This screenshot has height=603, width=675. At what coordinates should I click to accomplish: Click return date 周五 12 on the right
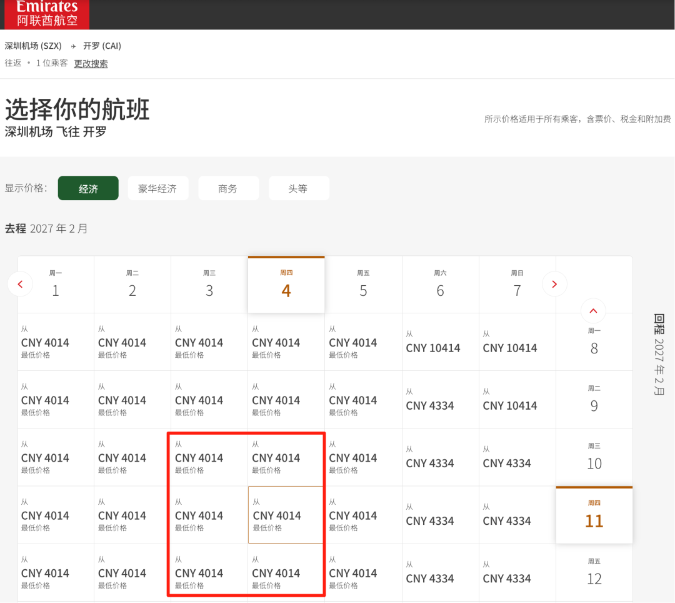point(594,571)
